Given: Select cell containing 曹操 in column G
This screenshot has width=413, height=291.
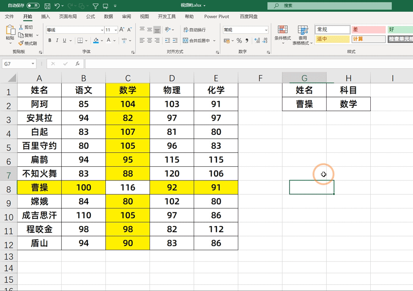Looking at the screenshot, I should (x=304, y=104).
